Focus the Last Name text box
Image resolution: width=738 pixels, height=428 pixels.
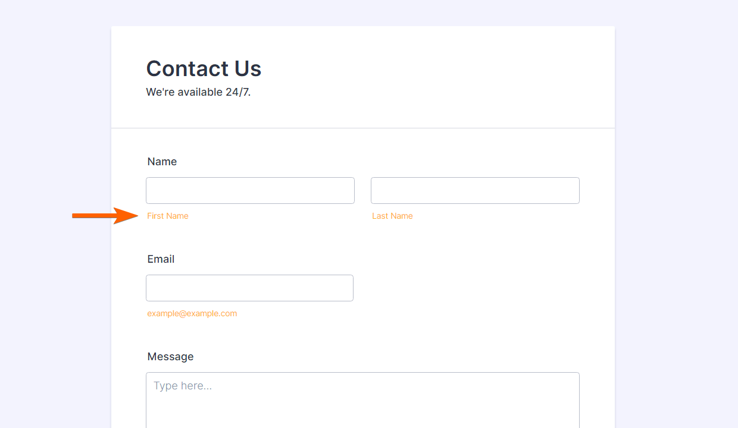[475, 190]
